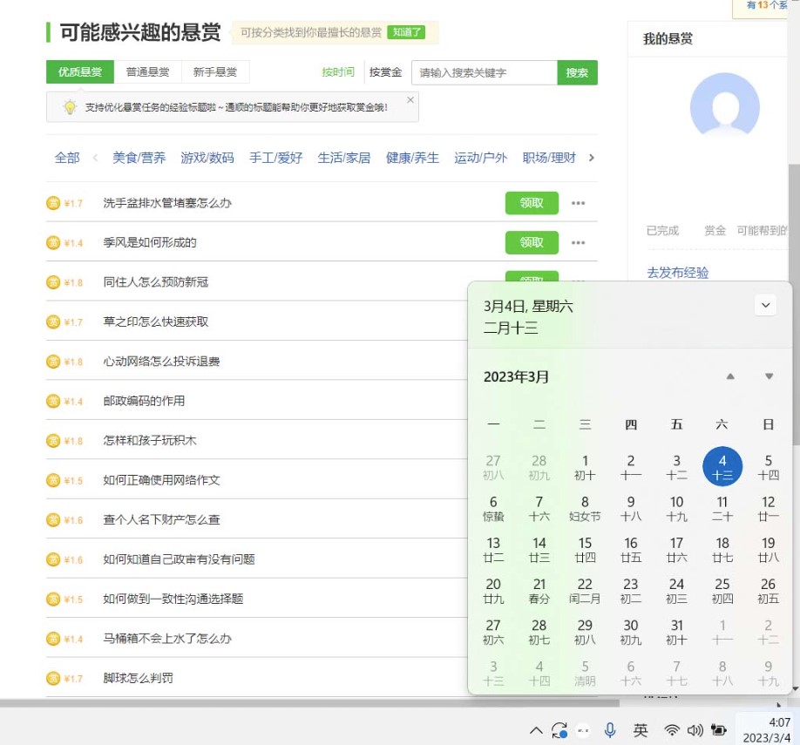Open the ••• options for 草之印怎么快速获取
The image size is (800, 745).
tap(576, 322)
